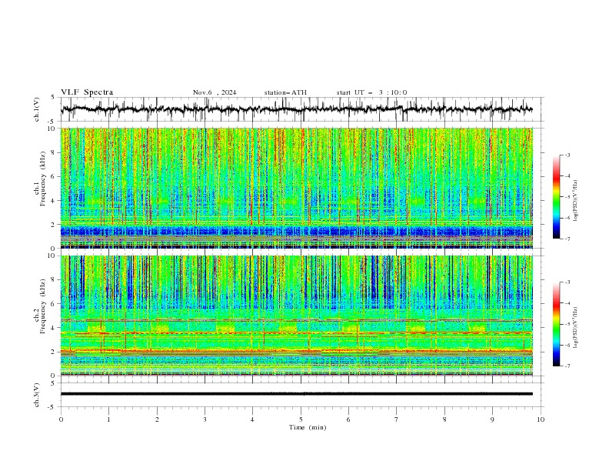Click the date label 'Nov.6 , 2024'
The height and width of the screenshot is (471, 609).
pos(215,92)
